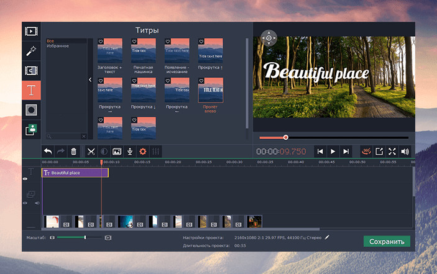The height and width of the screenshot is (274, 437).
Task: Favorite 'Прокрутка ↑' title heart
Action: (x=201, y=42)
